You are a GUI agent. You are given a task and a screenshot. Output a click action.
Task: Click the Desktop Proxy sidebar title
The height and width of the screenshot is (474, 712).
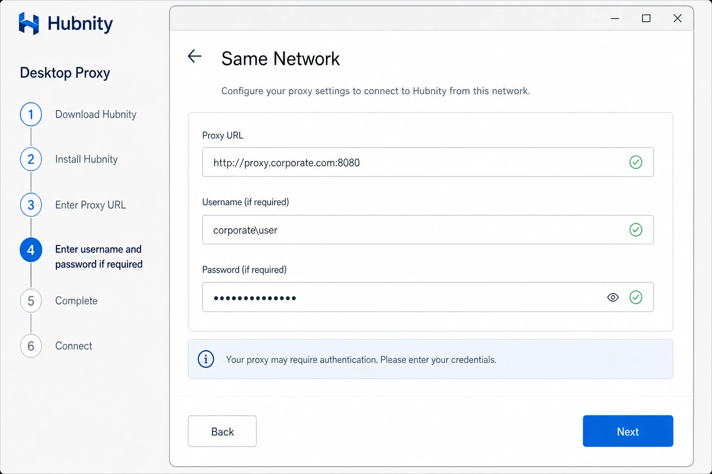65,73
